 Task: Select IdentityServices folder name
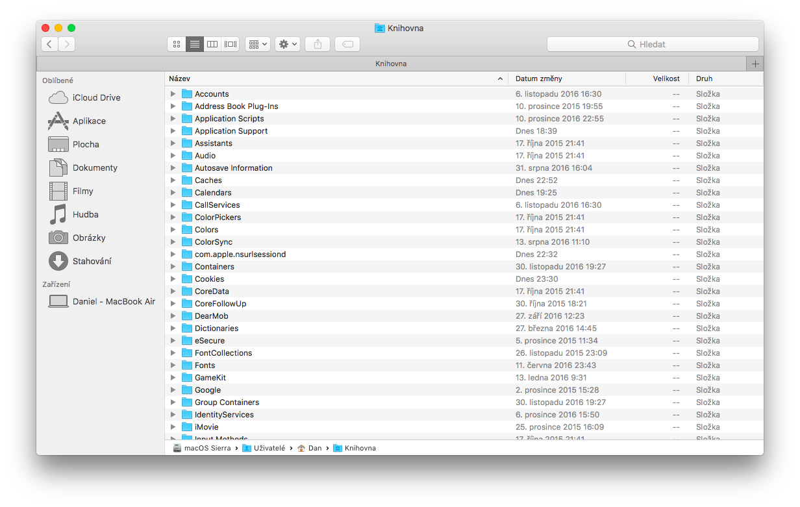[x=224, y=415]
